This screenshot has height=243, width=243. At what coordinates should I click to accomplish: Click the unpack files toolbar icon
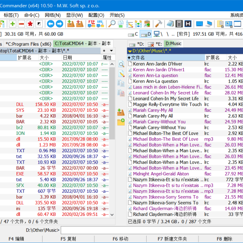coord(80,24)
